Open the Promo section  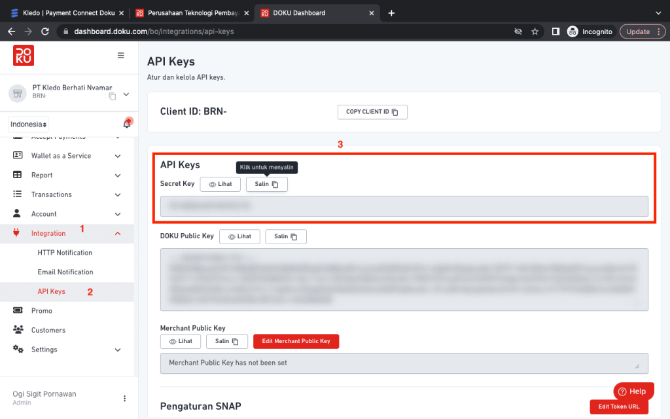(x=42, y=311)
